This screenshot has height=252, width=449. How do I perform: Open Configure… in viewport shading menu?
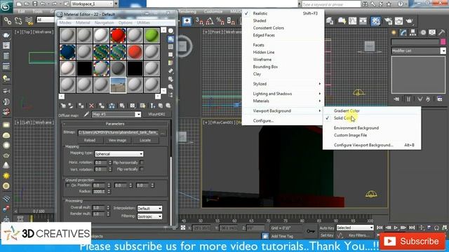[x=263, y=121]
